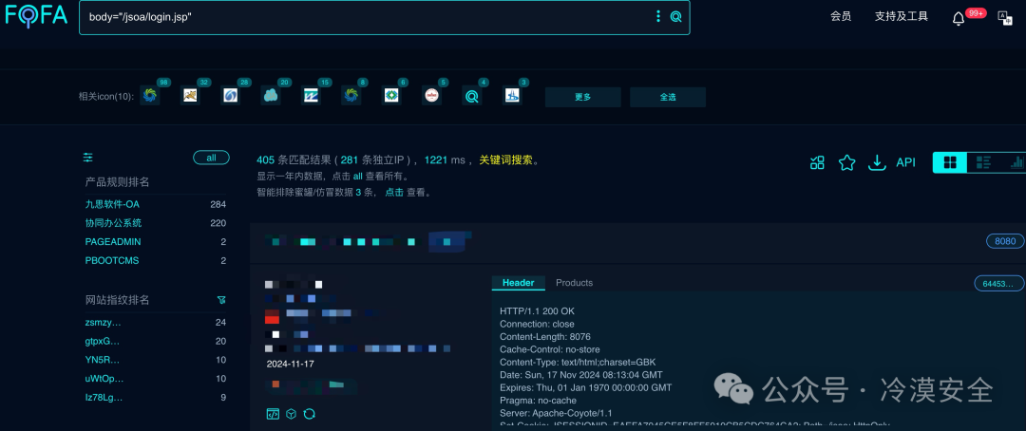Click the API link

[x=905, y=163]
